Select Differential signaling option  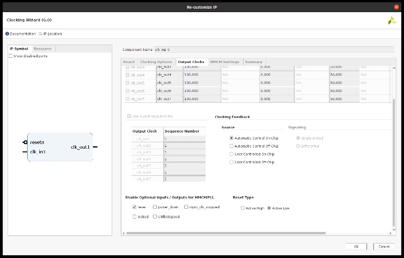pos(298,146)
